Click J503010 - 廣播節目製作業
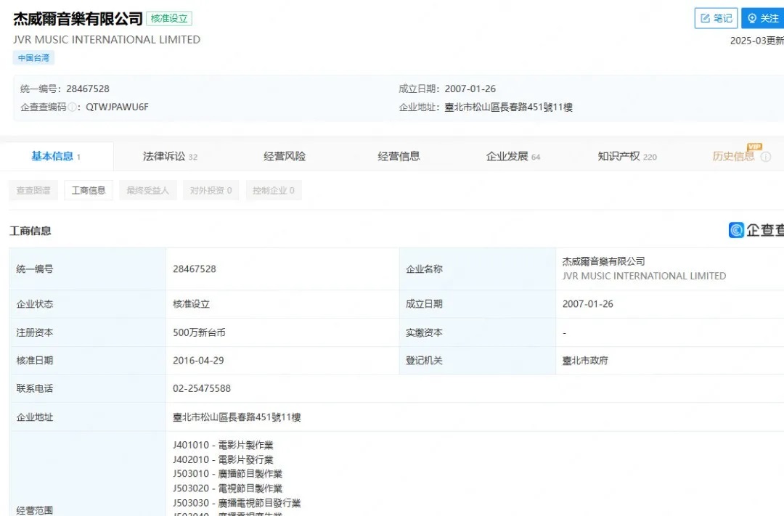 (x=227, y=474)
